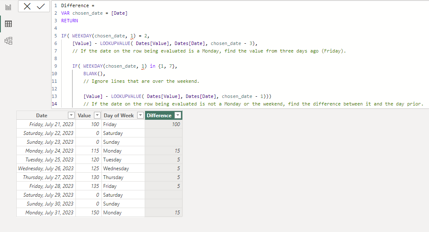Viewport: 429px width, 232px height.
Task: Click the comment 'Ignore lines that are over the weekend'
Action: click(x=141, y=81)
